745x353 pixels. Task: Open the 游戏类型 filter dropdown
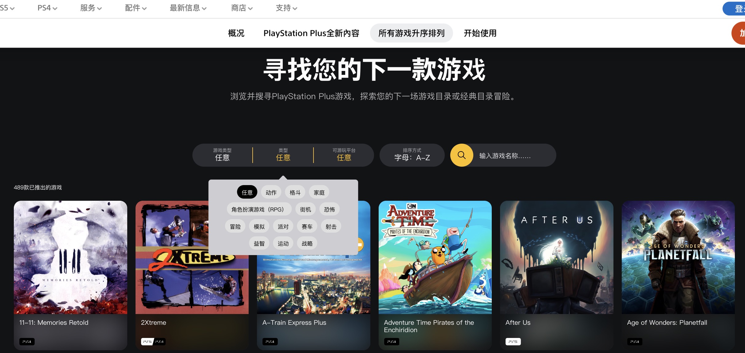223,155
